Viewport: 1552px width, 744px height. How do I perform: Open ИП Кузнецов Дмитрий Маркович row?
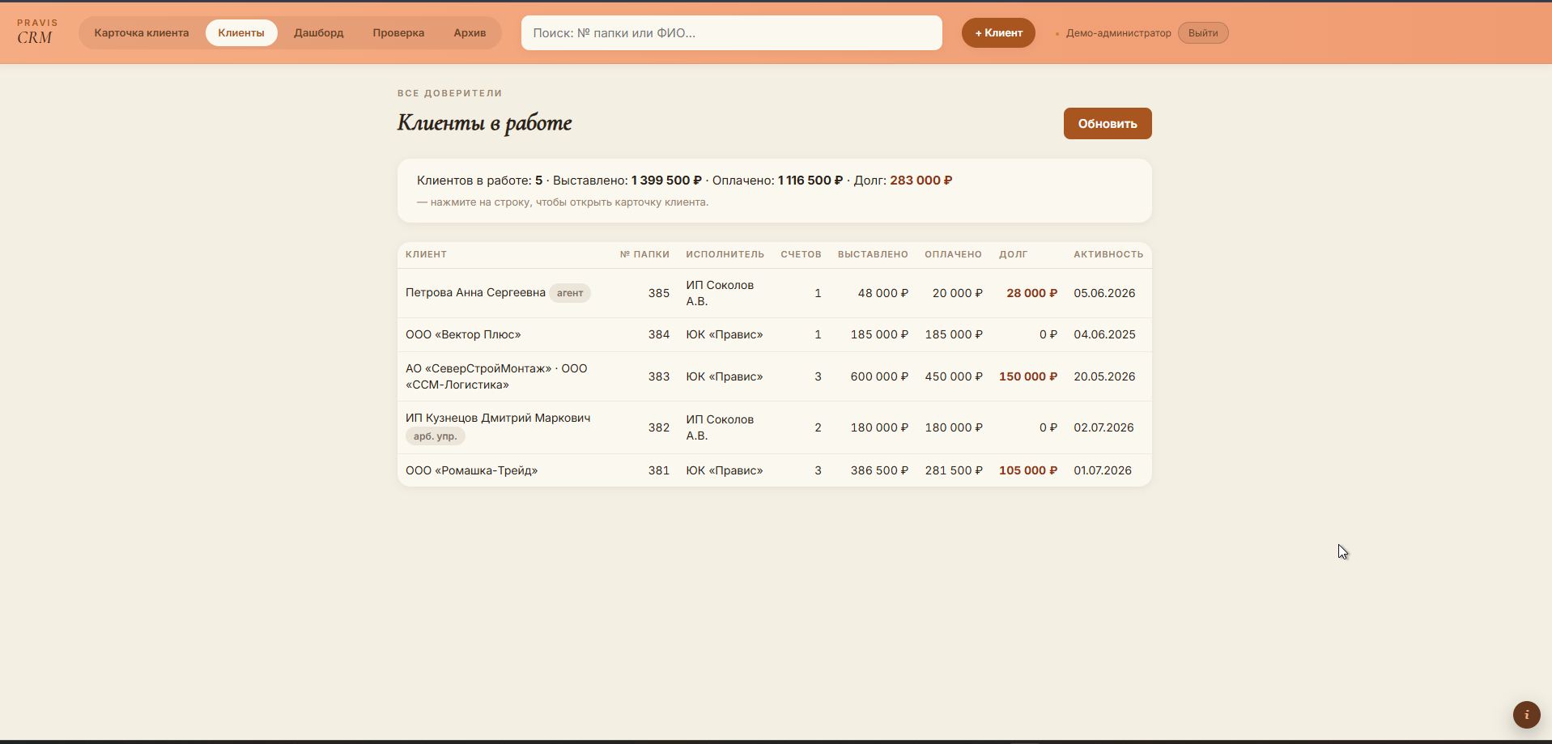(x=774, y=427)
